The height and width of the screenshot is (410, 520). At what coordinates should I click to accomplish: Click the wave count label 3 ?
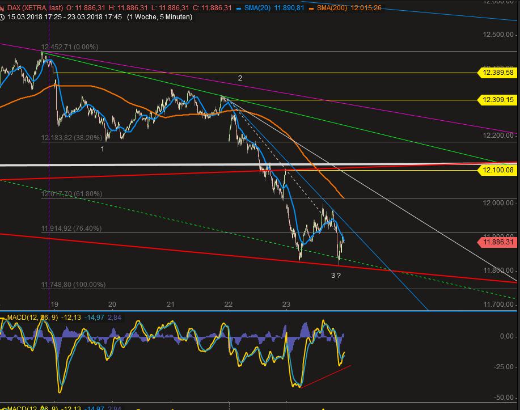(x=335, y=276)
